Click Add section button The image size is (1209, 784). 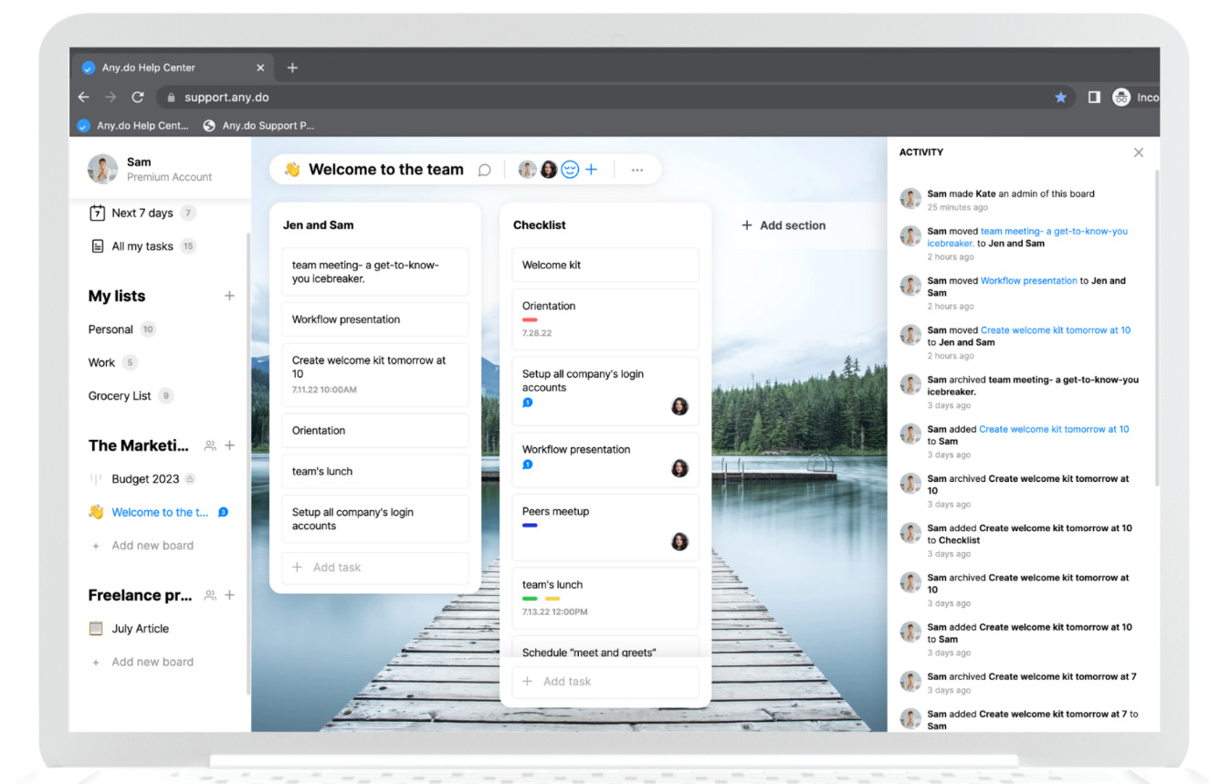[x=783, y=225]
